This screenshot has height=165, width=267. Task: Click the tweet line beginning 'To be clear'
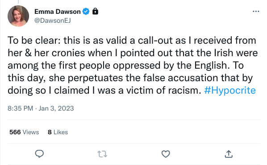[x=132, y=41]
